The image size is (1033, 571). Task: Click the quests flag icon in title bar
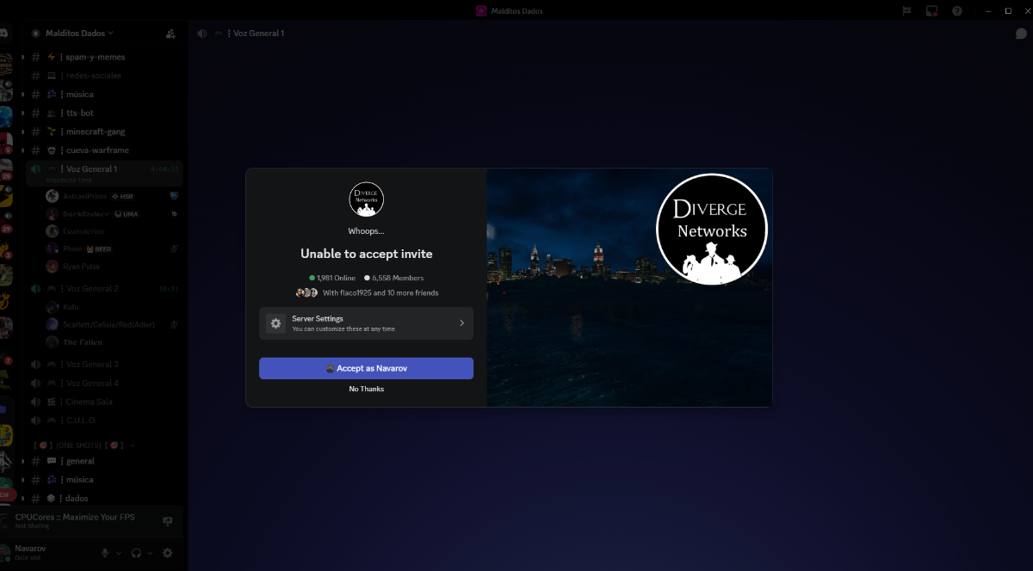[906, 11]
